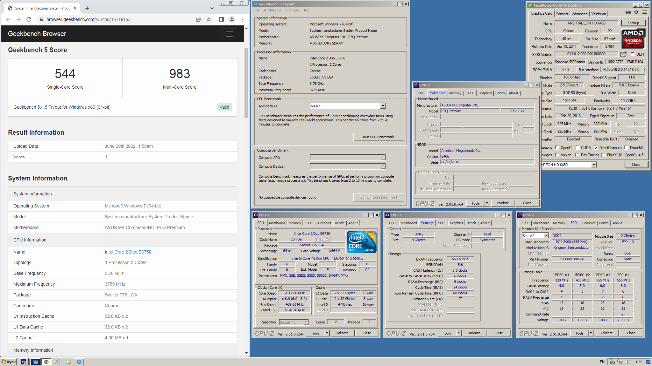The image size is (652, 366).
Task: Launch Paint from the quick launch
Action: coord(57,362)
